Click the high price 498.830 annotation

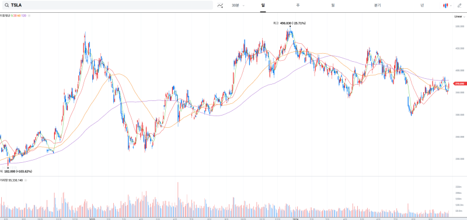click(289, 23)
